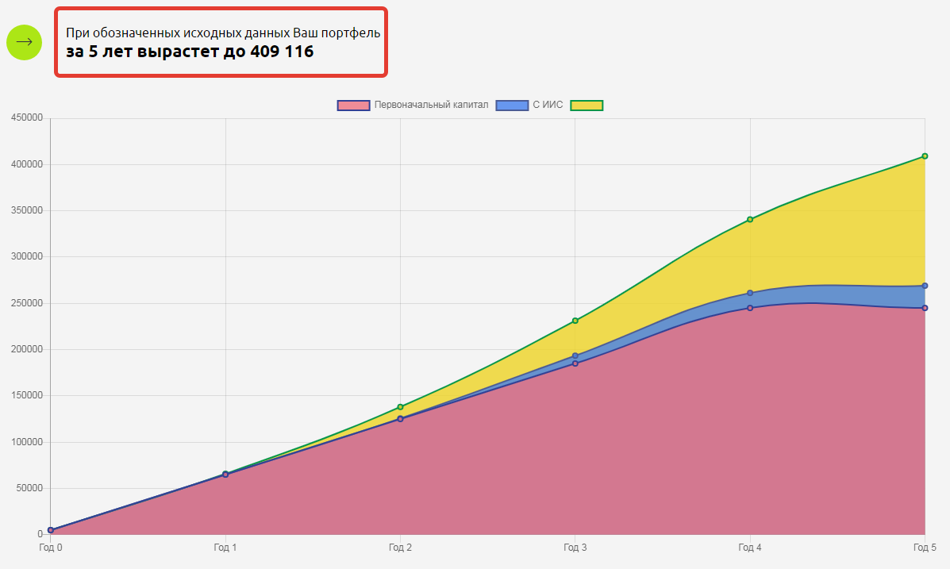The height and width of the screenshot is (569, 950).
Task: Click the 50000 y-axis value
Action: 29,488
